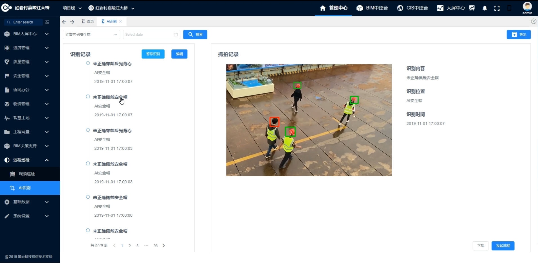Click the 质量管理 sidebar icon
The height and width of the screenshot is (263, 538).
coord(7,62)
